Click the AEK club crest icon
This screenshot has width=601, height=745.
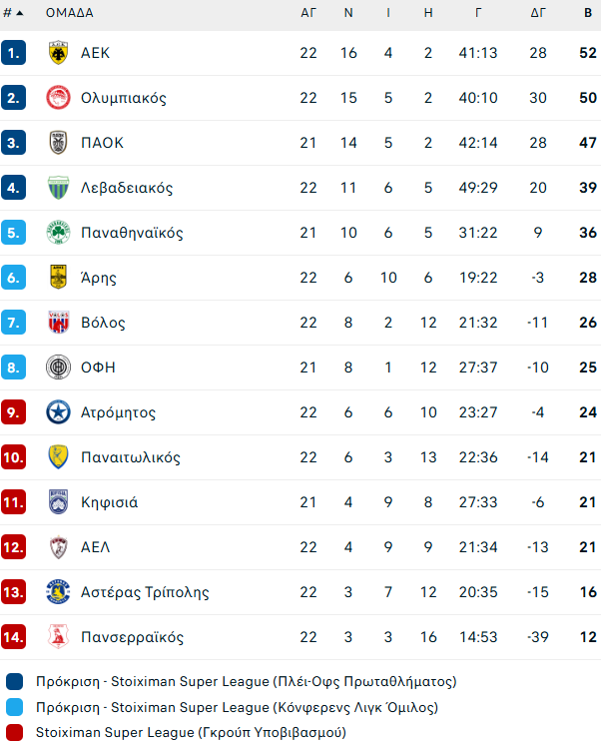tap(58, 53)
